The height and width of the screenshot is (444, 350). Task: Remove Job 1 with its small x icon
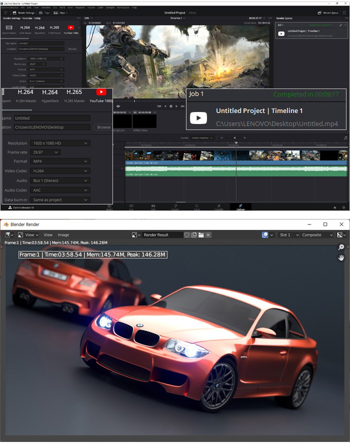click(x=345, y=25)
